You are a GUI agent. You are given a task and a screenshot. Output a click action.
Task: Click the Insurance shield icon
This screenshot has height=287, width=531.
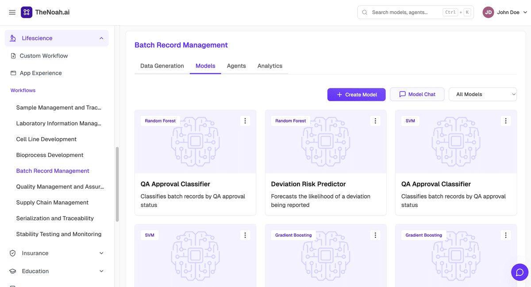tap(13, 253)
